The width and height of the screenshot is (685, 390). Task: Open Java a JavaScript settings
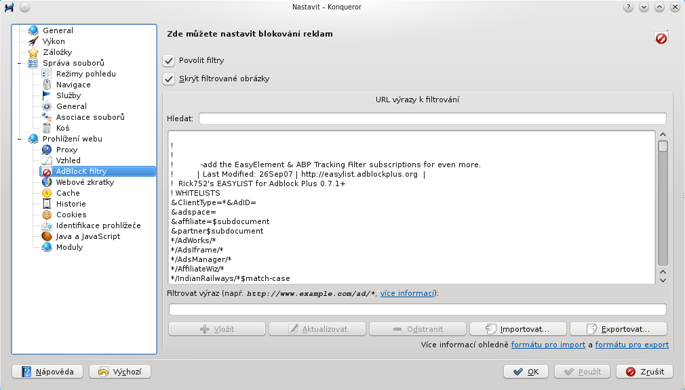[x=87, y=236]
